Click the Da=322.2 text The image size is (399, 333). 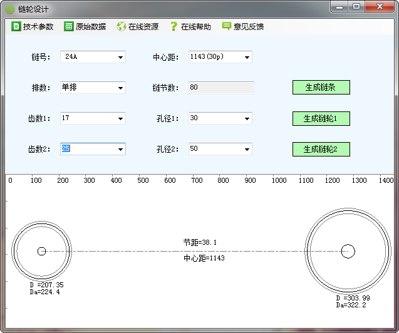coord(351,305)
